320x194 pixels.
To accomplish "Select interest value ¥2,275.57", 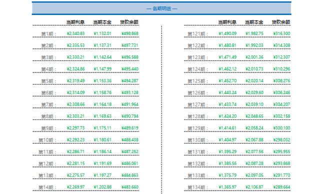I will pos(75,175).
